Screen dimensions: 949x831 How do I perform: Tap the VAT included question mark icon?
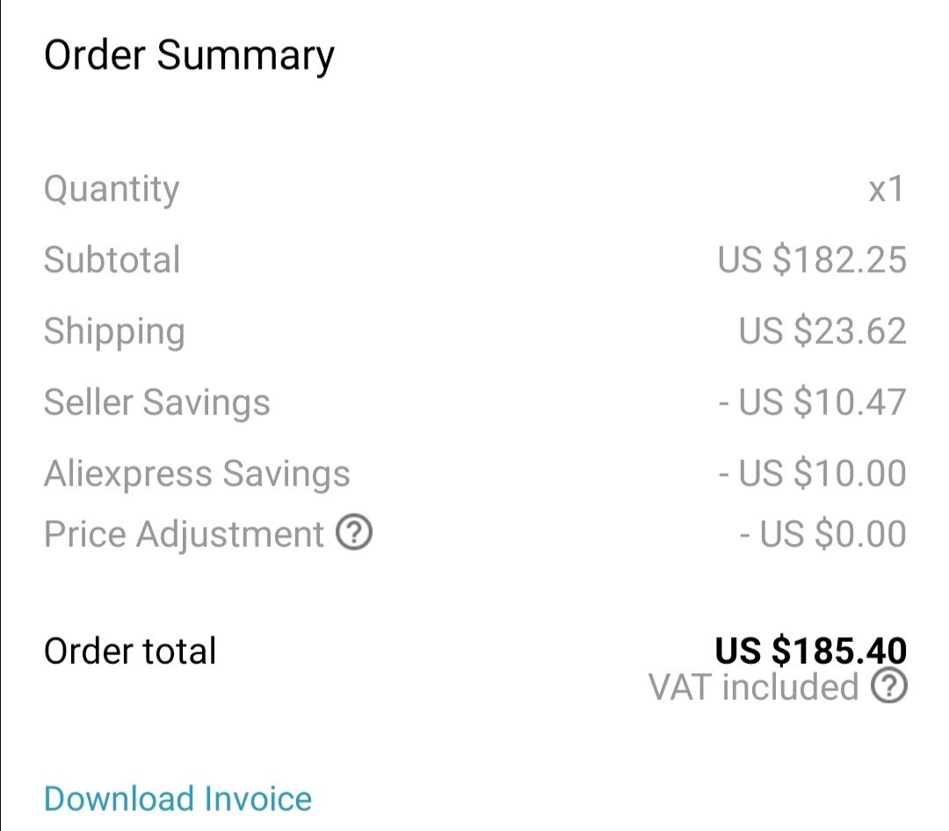pos(889,686)
